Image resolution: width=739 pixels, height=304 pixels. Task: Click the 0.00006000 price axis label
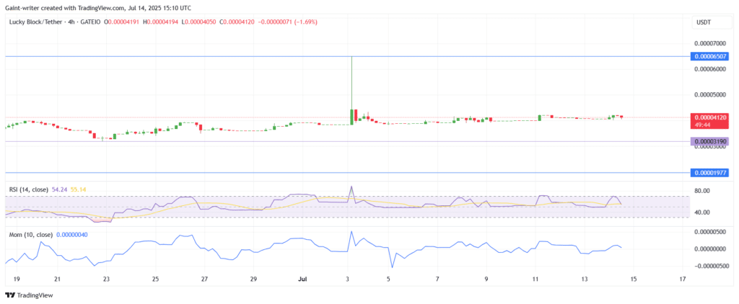click(711, 68)
